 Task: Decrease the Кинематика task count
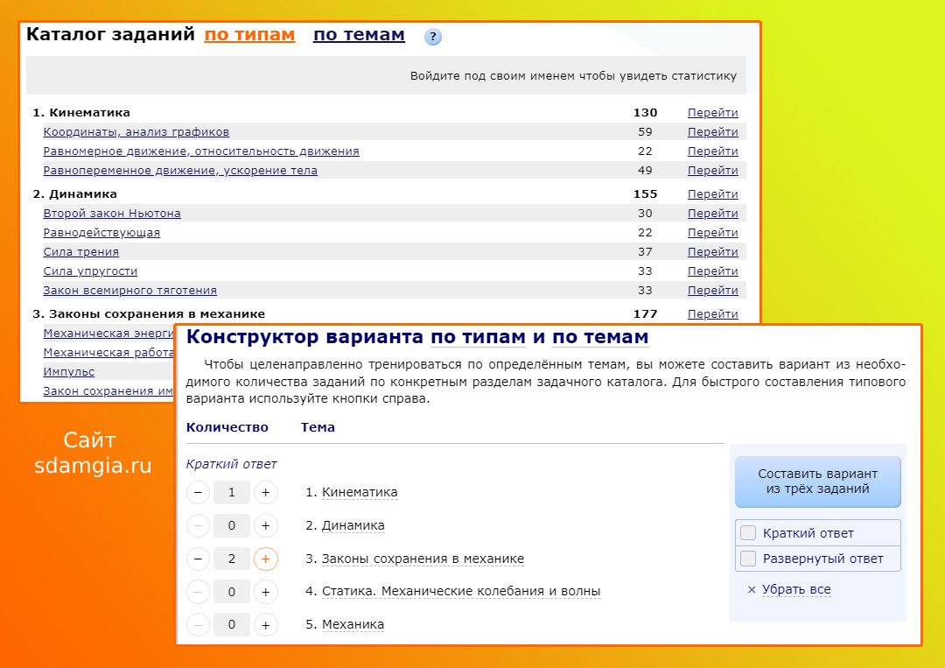(x=198, y=493)
